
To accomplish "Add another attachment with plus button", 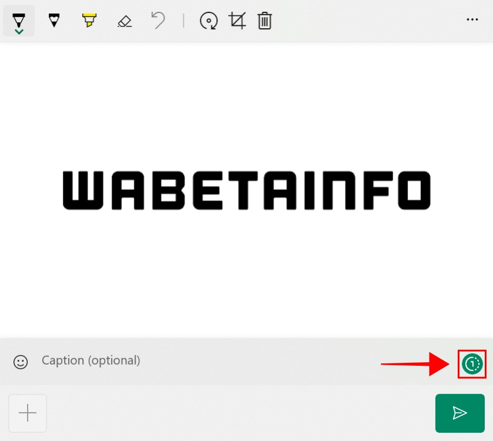I will click(28, 413).
